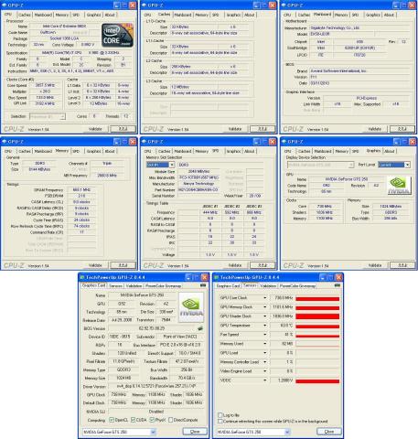This screenshot has width=418, height=439.
Task: Click title bar icon of GPU-Z Sensors window
Action: (216, 277)
